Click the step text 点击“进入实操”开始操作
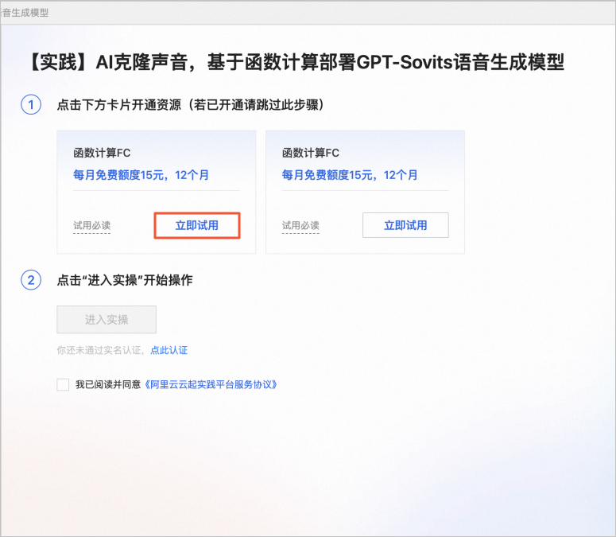 coord(125,280)
